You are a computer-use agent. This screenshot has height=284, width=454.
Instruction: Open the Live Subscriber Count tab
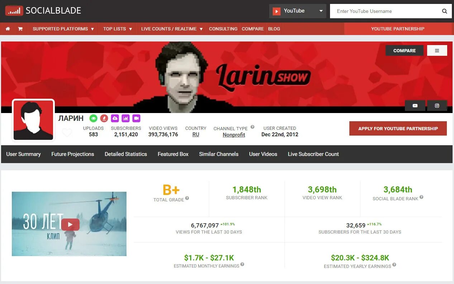[313, 154]
